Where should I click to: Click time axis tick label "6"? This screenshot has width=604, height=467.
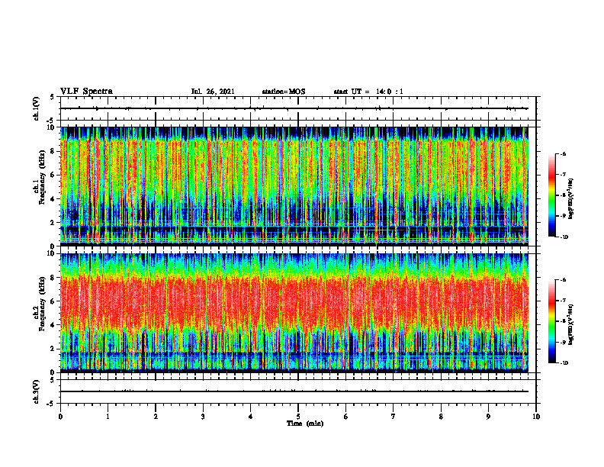pyautogui.click(x=346, y=417)
